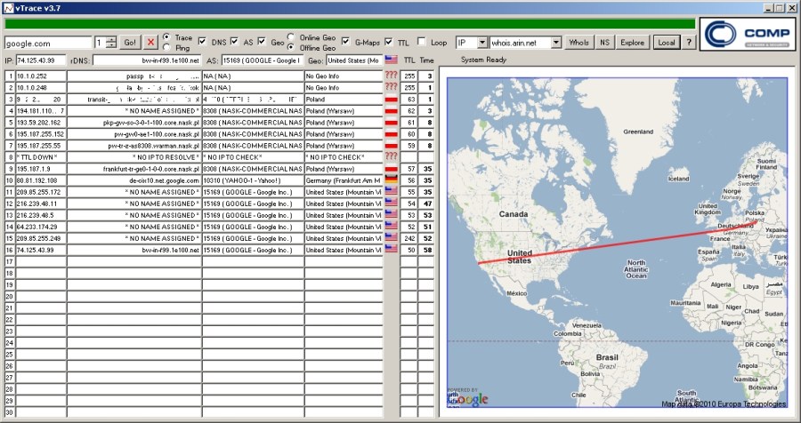Click the vTrace title bar app icon

click(x=8, y=8)
